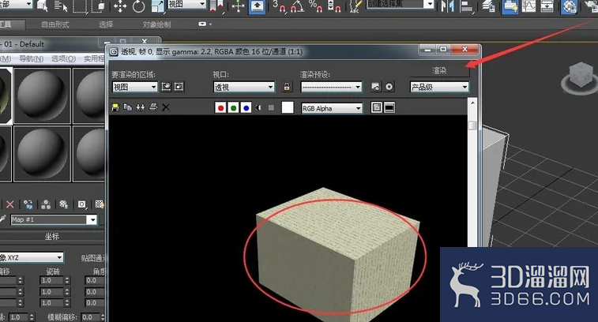Click the Use Pivot Point Center icon
Viewport: 598px width, 322px height.
coord(217,6)
